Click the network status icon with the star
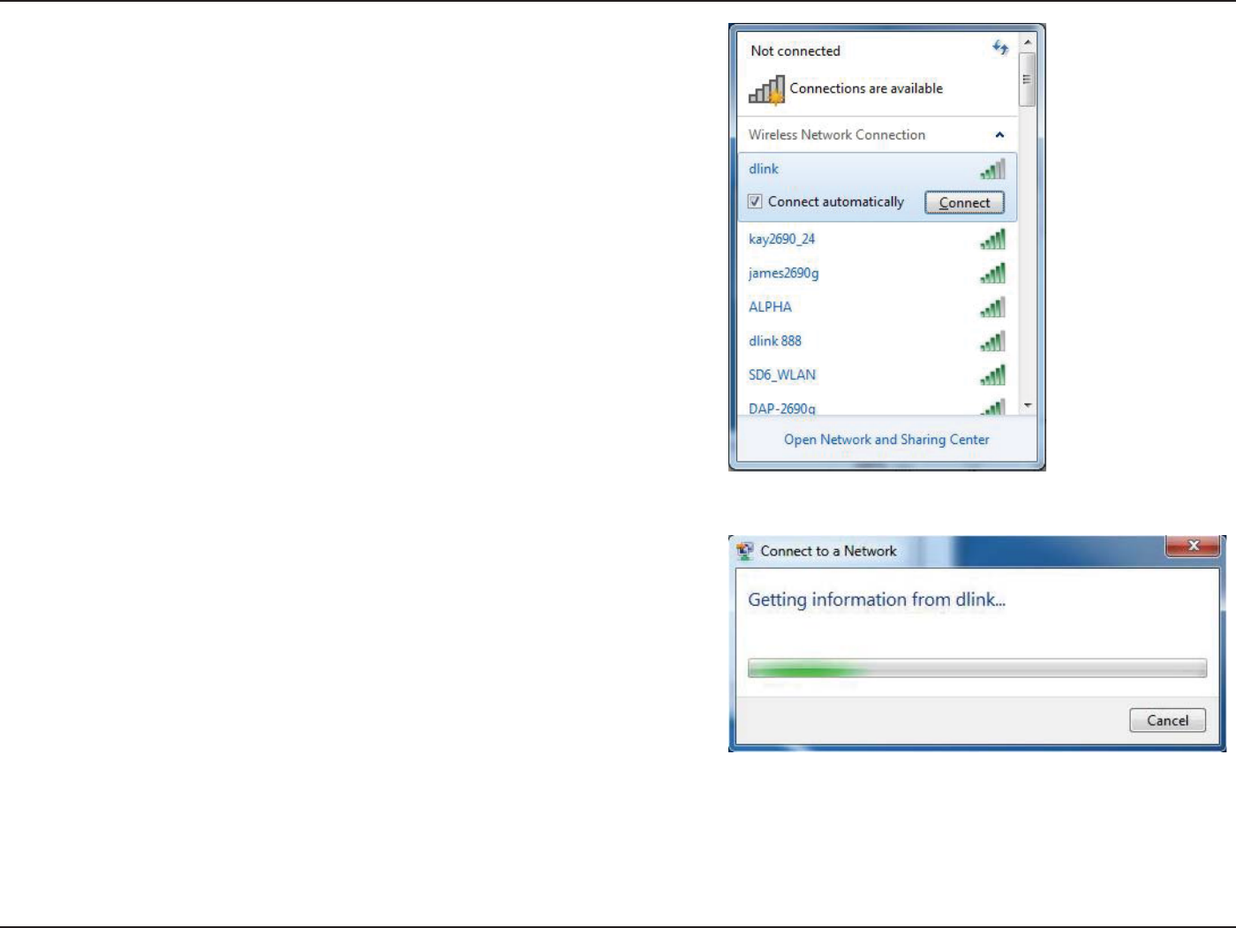Image resolution: width=1236 pixels, height=928 pixels. click(766, 90)
